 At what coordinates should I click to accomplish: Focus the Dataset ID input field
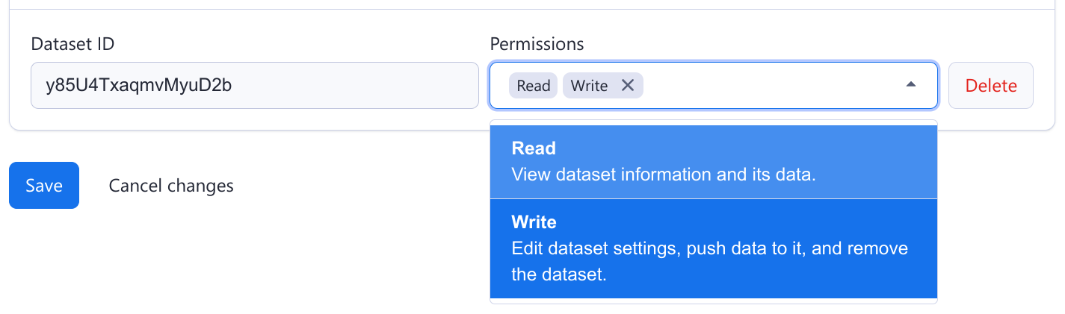(254, 86)
